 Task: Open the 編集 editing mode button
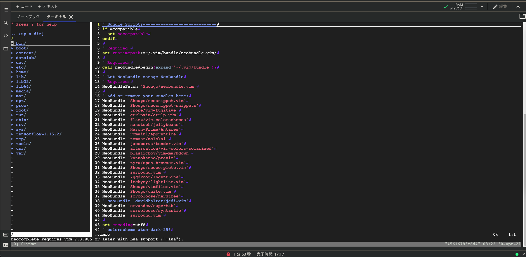click(500, 7)
